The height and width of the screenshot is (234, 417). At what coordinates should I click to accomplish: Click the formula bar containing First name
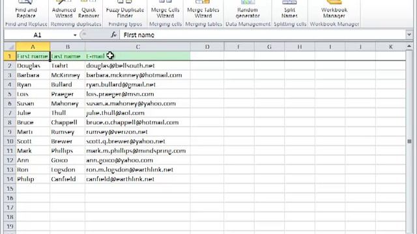pos(263,34)
